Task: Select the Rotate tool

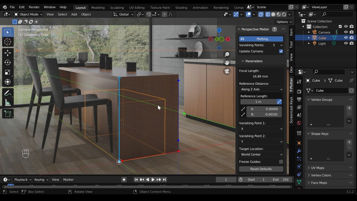Action: pyautogui.click(x=8, y=63)
